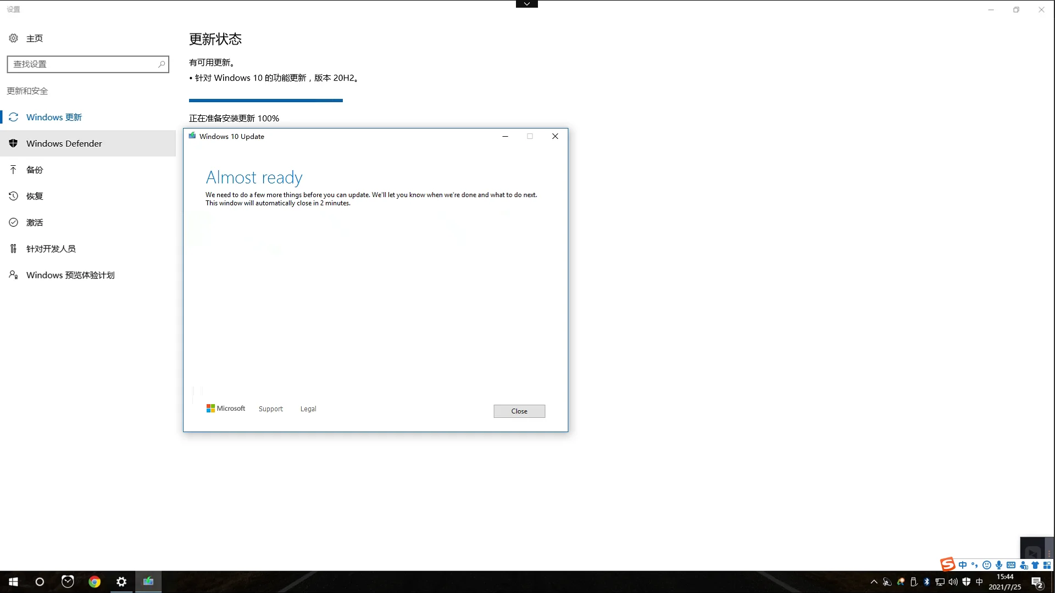This screenshot has width=1055, height=593.
Task: Open the Sogou emoji picker
Action: click(987, 564)
